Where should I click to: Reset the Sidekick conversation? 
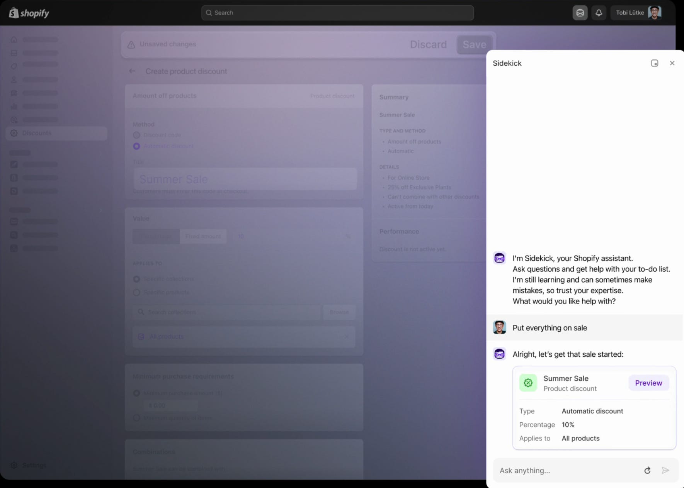[647, 470]
